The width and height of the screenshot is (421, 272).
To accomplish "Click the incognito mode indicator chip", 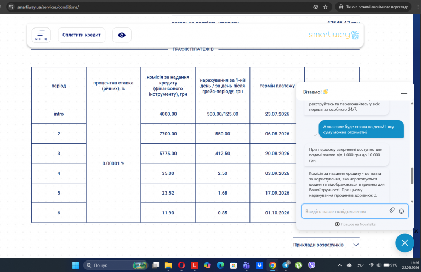I will coord(374,7).
